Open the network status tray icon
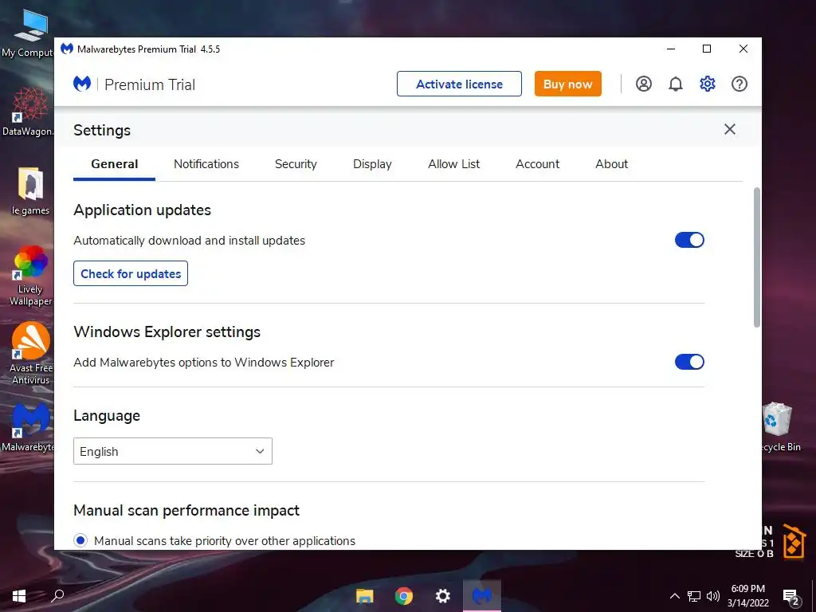 coord(694,596)
